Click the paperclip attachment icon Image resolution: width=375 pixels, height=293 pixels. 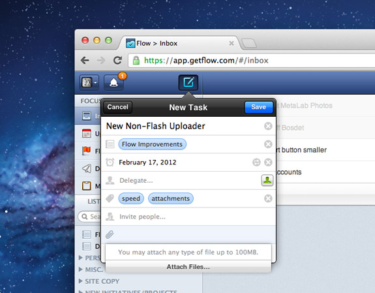[110, 234]
